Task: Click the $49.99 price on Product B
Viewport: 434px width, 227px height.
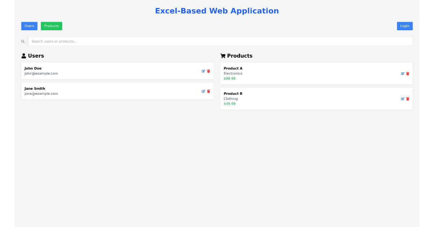Action: (x=230, y=103)
